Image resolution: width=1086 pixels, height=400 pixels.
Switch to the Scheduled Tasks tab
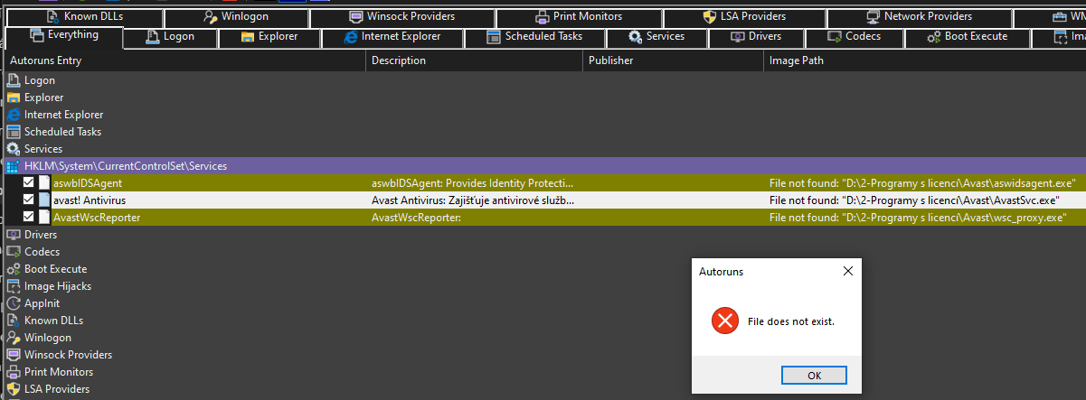534,37
